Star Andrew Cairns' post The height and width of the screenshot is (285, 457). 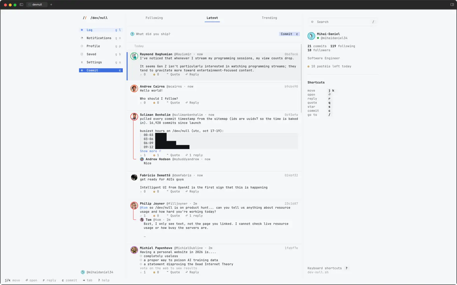[143, 103]
